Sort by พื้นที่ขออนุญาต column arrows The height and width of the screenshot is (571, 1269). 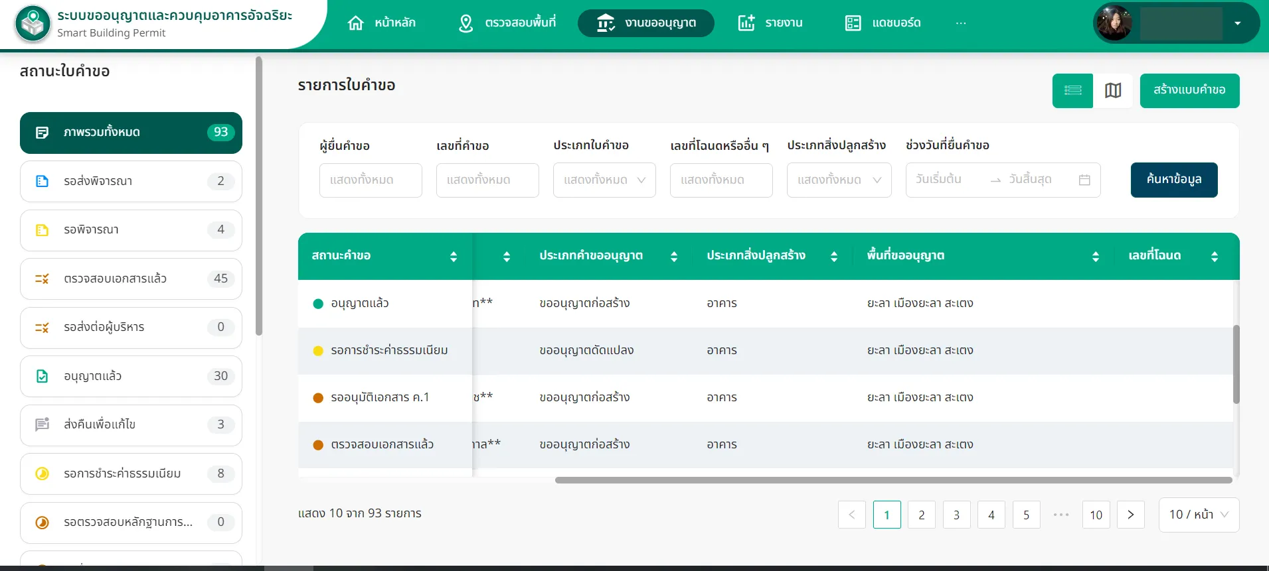(1096, 257)
